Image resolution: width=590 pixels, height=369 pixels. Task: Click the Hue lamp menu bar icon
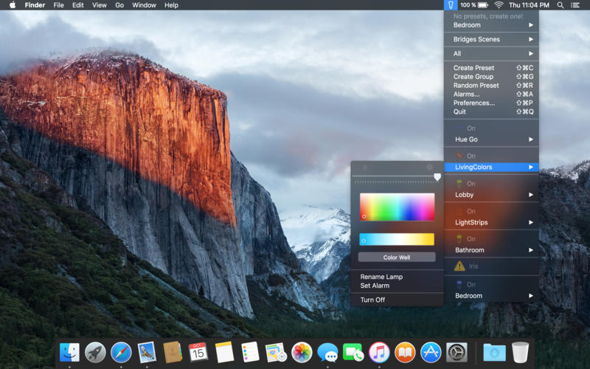pyautogui.click(x=450, y=5)
